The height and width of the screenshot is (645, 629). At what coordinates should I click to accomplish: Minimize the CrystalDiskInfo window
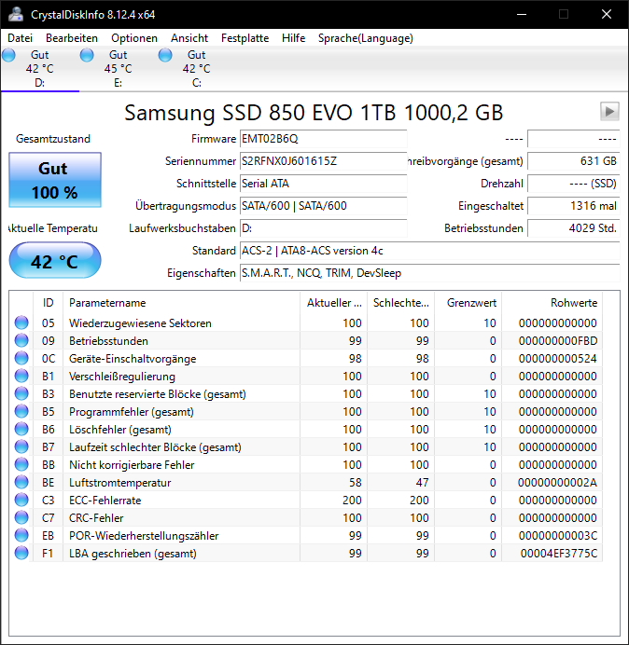coord(522,14)
